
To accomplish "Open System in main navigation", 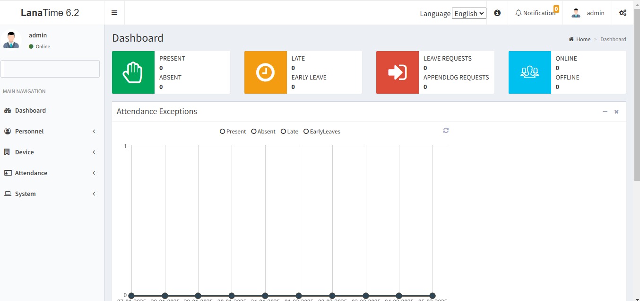I will (52, 194).
